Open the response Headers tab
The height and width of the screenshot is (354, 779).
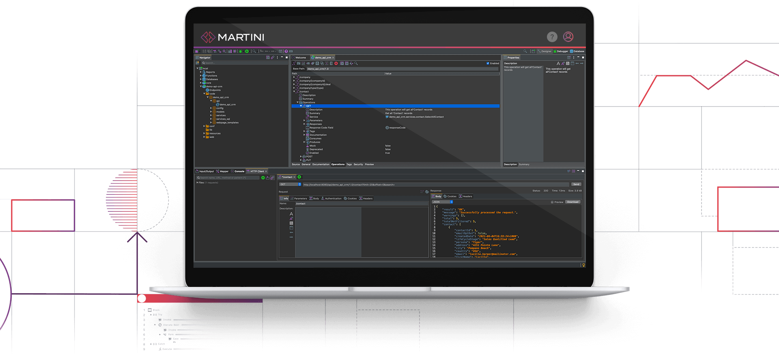pos(465,196)
